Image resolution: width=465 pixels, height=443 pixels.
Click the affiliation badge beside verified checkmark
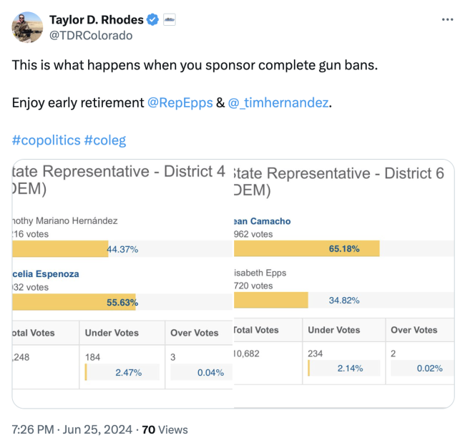[x=170, y=19]
